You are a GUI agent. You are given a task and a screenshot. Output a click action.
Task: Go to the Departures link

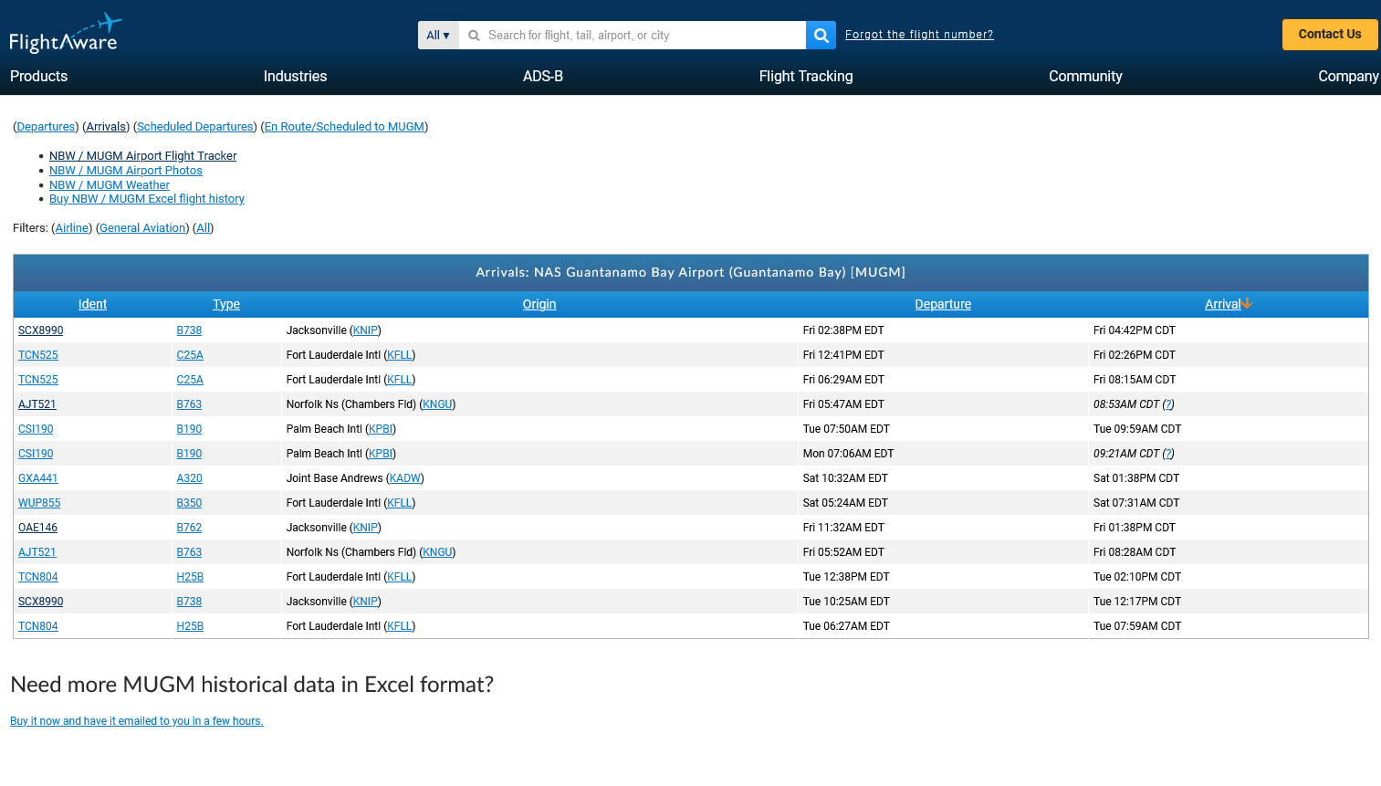coord(47,127)
